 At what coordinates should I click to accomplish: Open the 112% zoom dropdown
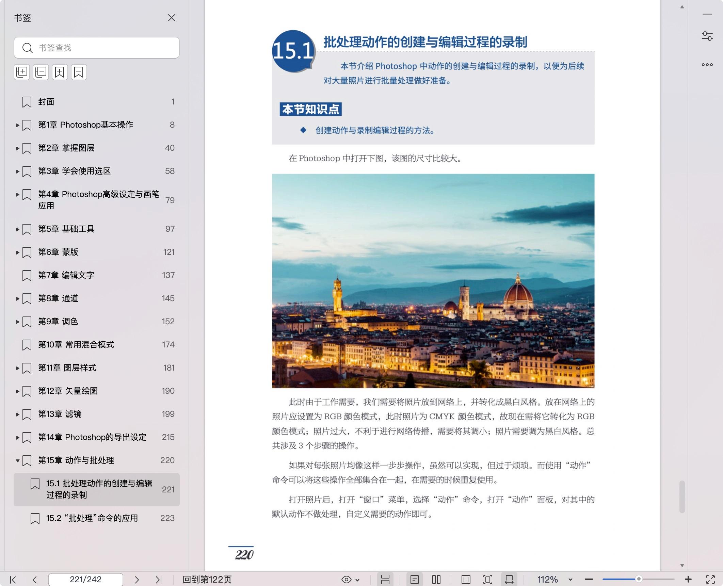[571, 580]
